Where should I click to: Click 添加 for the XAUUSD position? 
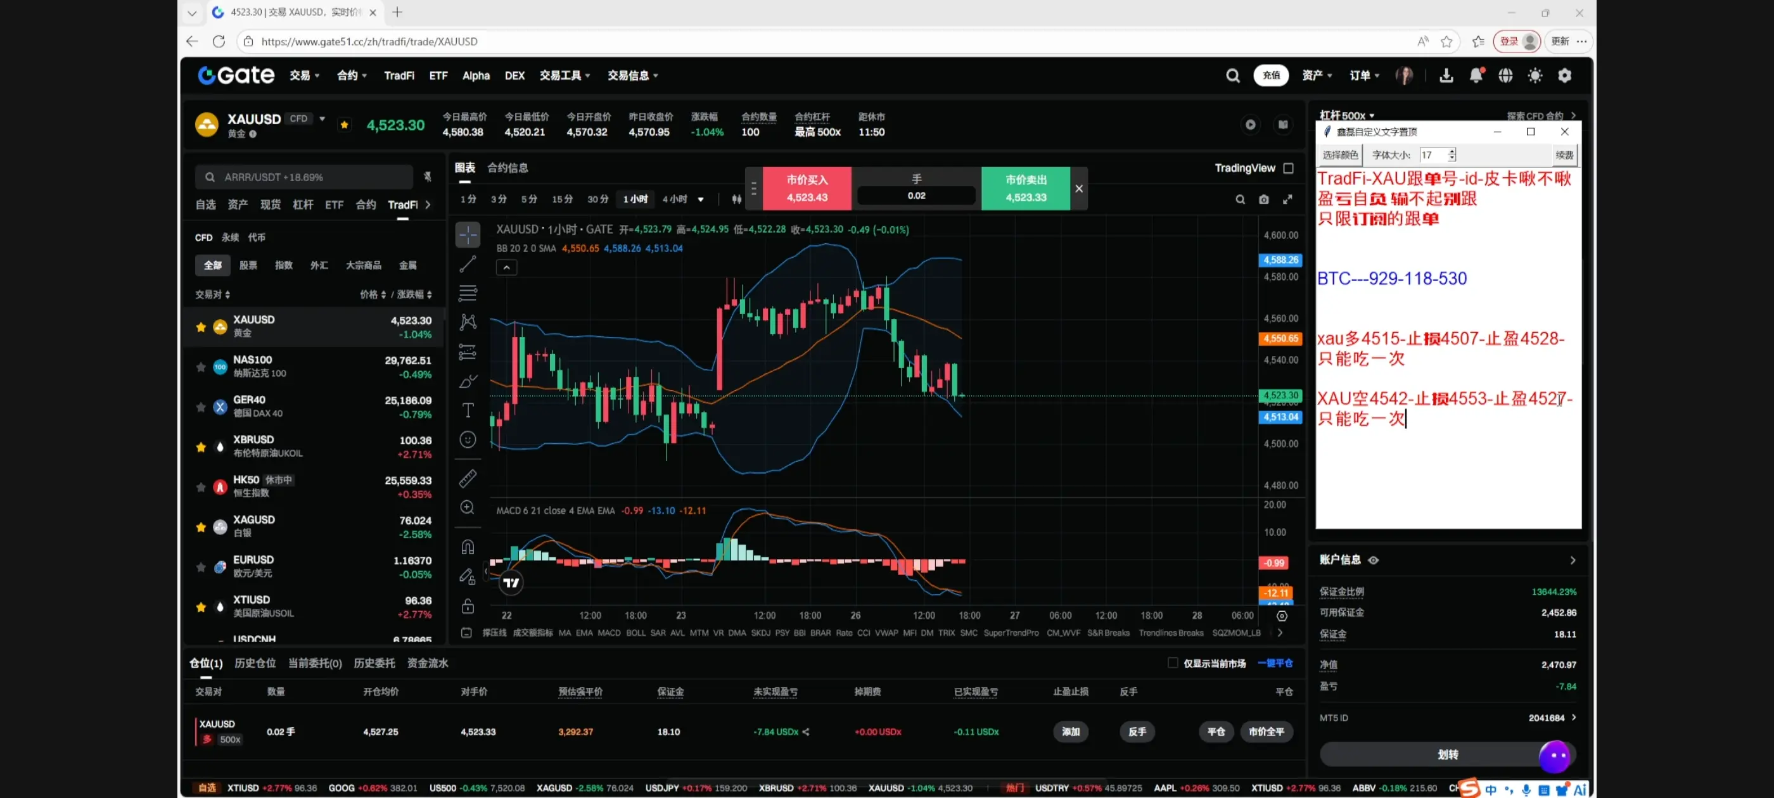coord(1071,732)
